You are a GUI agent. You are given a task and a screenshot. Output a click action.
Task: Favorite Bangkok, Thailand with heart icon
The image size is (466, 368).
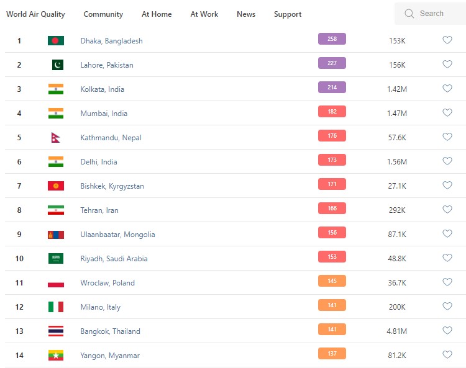(447, 331)
